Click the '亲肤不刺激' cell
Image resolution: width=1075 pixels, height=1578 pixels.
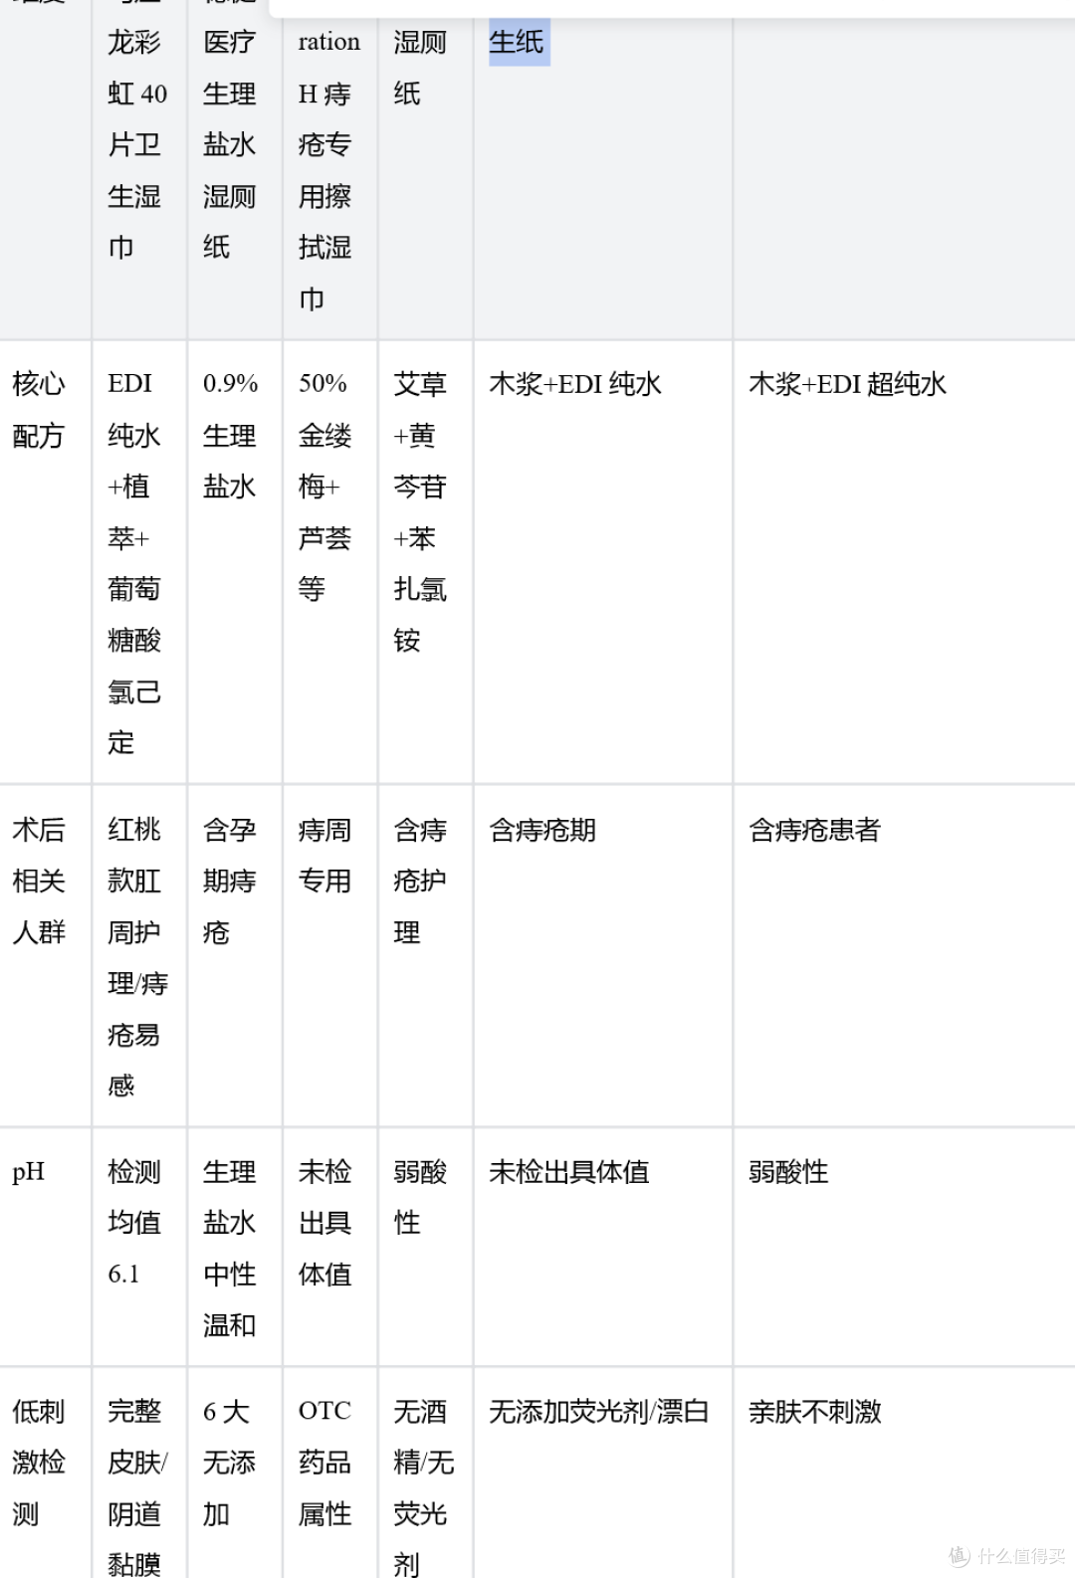click(905, 1474)
